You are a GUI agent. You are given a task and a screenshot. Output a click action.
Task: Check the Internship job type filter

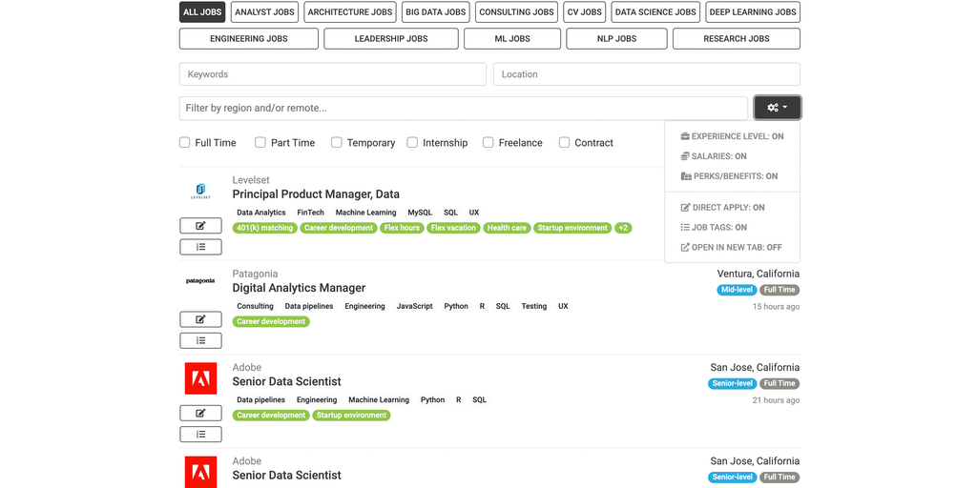point(412,143)
